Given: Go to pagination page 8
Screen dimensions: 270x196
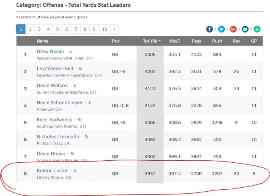Looking at the screenshot, I should point(85,29).
